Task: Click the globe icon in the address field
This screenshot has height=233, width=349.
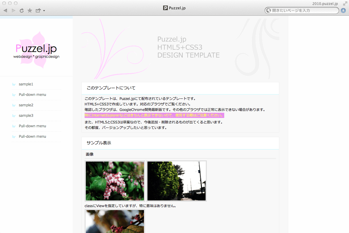Action: (268, 10)
